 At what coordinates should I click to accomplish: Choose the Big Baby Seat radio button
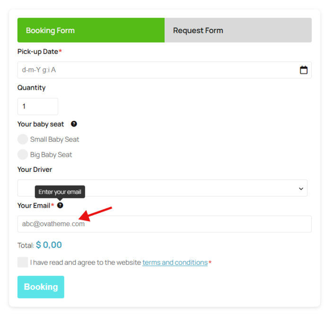point(23,154)
